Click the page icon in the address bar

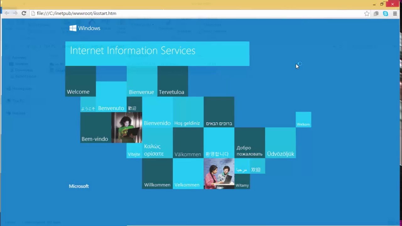33,13
